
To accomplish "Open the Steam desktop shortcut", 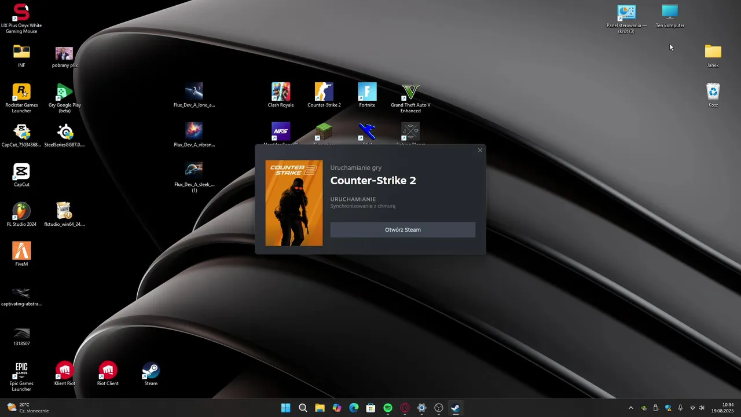I will (151, 373).
